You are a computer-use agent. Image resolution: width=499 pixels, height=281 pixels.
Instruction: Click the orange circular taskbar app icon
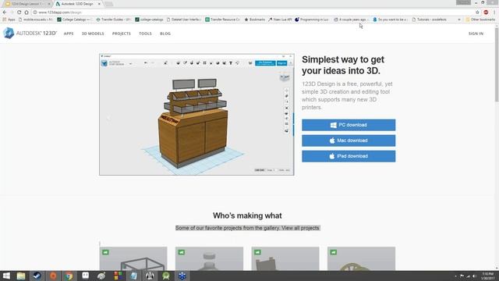coord(53,276)
